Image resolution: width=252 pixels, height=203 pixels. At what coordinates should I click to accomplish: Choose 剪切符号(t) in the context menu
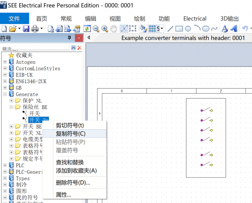(74, 125)
